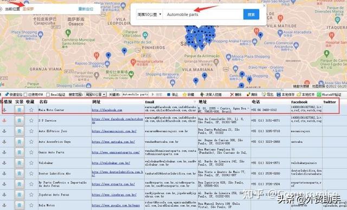Star the Velobakar row

(31, 163)
